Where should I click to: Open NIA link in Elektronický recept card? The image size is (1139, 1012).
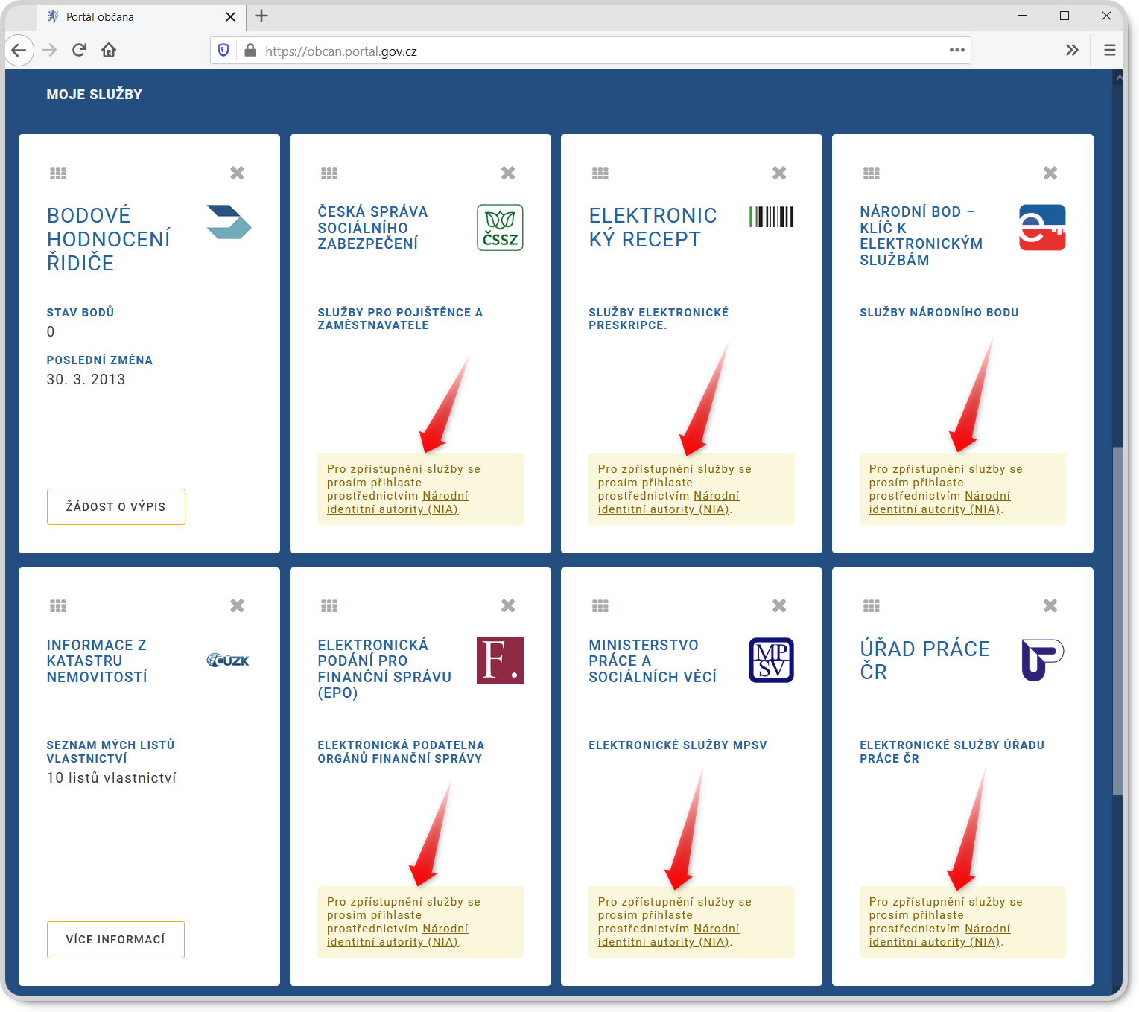668,503
